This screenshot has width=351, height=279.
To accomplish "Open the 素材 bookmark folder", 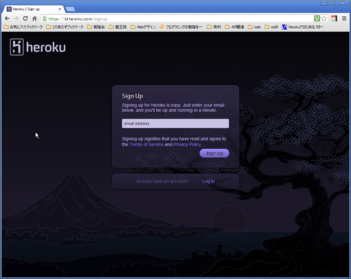I will pos(214,27).
